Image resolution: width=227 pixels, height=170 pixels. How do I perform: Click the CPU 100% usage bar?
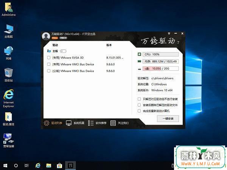160,54
